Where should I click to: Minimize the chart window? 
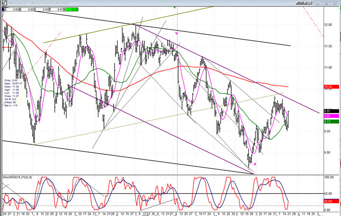tap(318, 3)
